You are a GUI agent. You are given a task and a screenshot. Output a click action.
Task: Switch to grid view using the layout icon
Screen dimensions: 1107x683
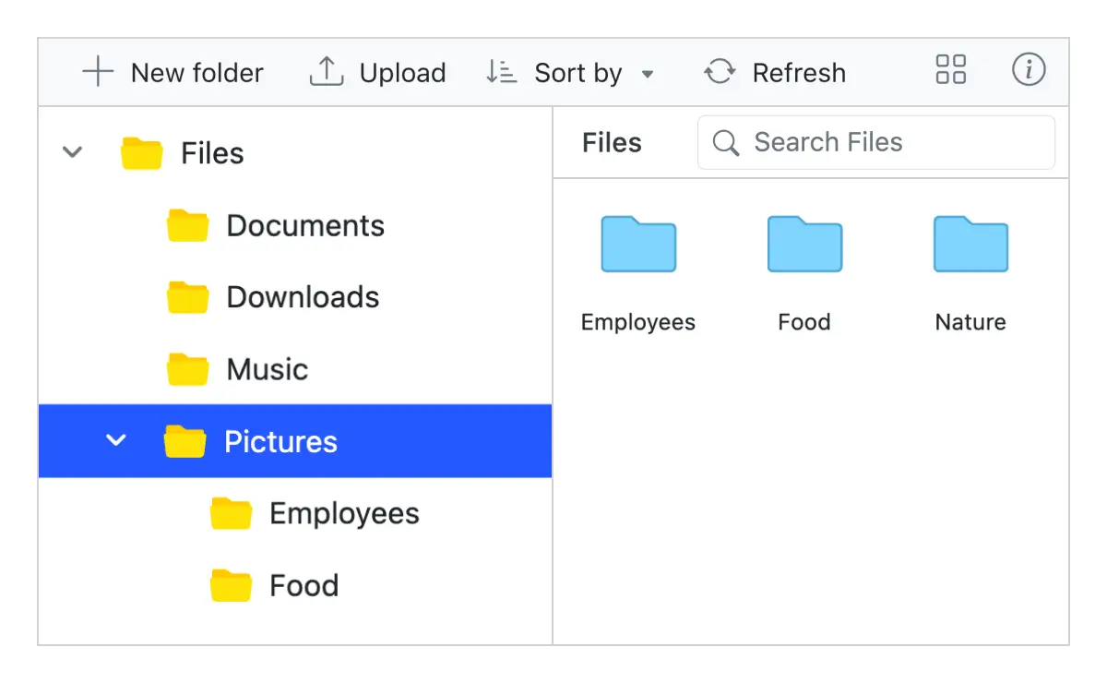coord(950,69)
